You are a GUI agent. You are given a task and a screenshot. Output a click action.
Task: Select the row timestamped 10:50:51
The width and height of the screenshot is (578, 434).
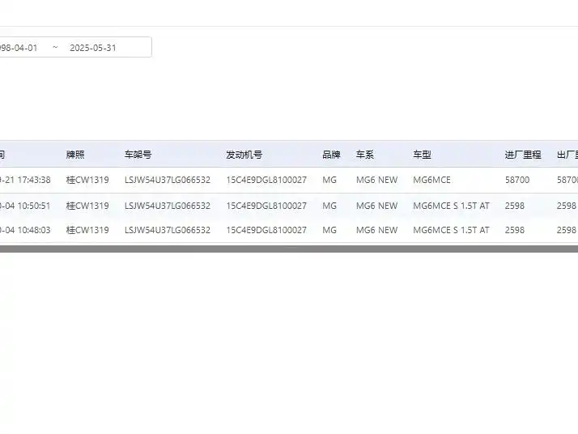tap(289, 206)
